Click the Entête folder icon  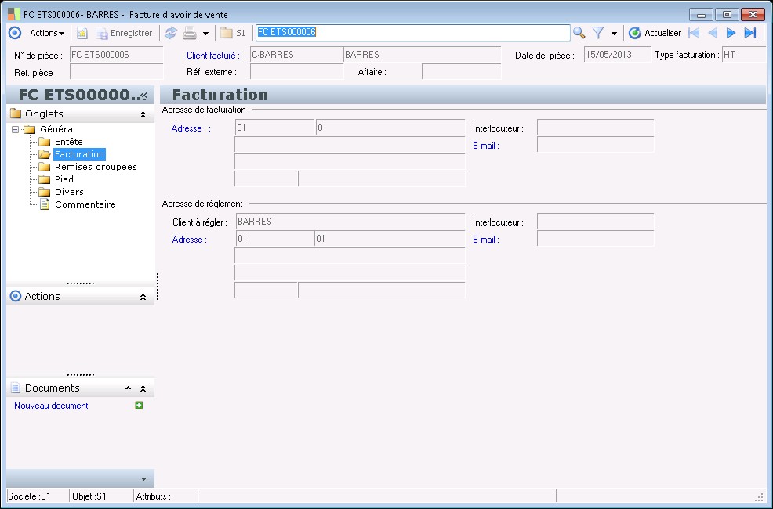45,142
